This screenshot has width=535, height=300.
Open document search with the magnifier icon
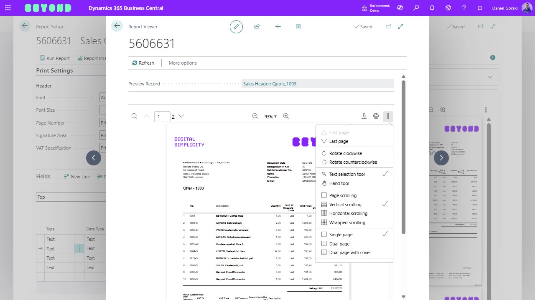point(134,116)
